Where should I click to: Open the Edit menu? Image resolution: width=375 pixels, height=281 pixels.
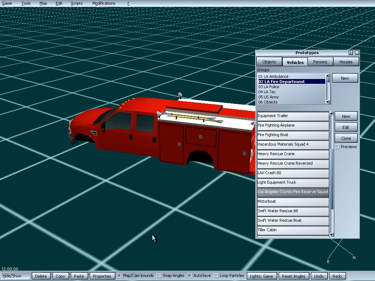coord(59,3)
